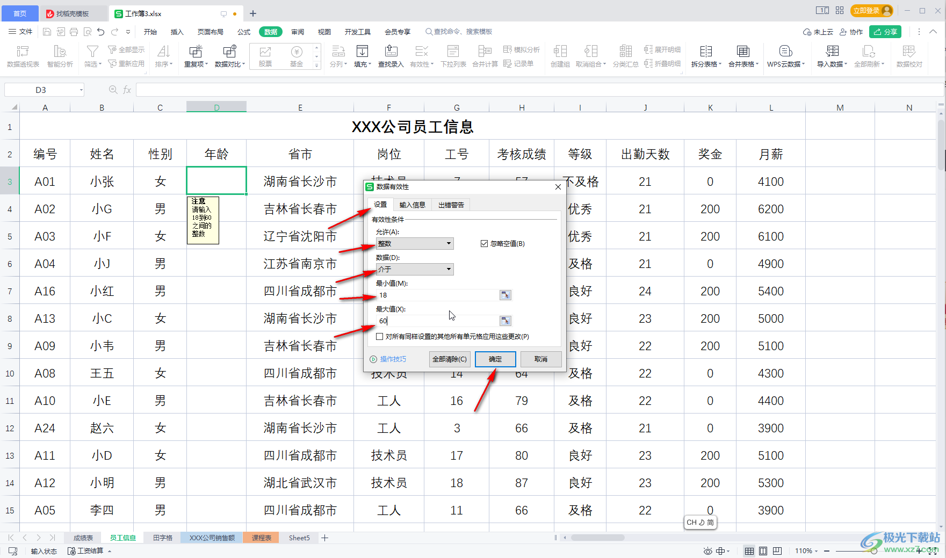The width and height of the screenshot is (946, 558).
Task: Open the name box dropdown showing D3
Action: coord(81,90)
